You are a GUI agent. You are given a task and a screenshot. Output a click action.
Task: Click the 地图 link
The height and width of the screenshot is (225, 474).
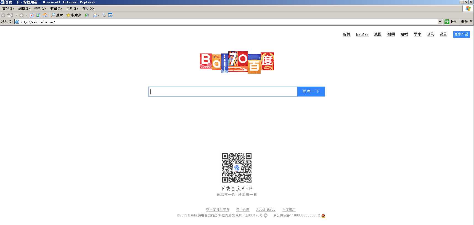378,34
